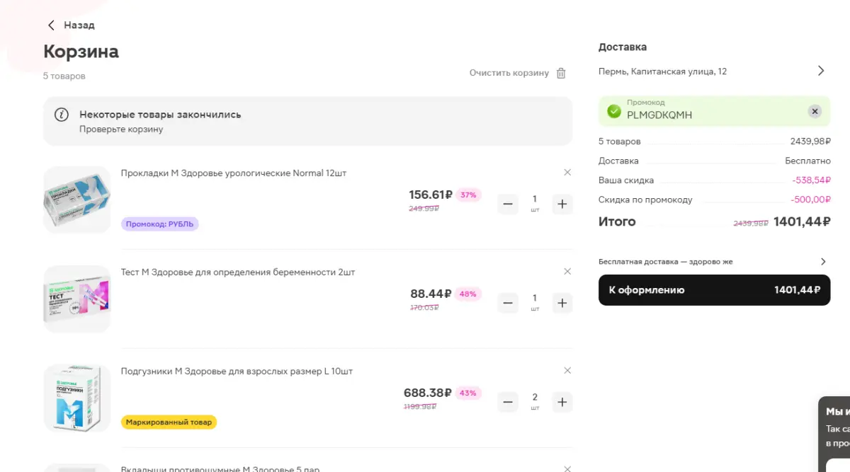Open Подгузники product thumbnail
The width and height of the screenshot is (850, 472).
click(x=77, y=398)
